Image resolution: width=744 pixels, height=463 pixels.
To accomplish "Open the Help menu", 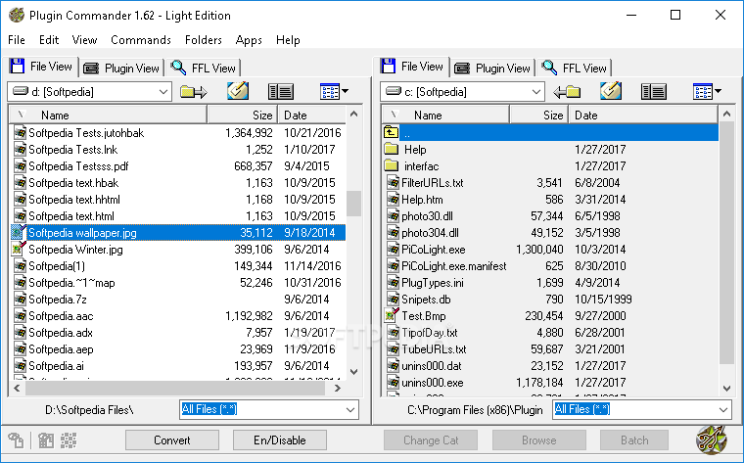I will click(288, 40).
